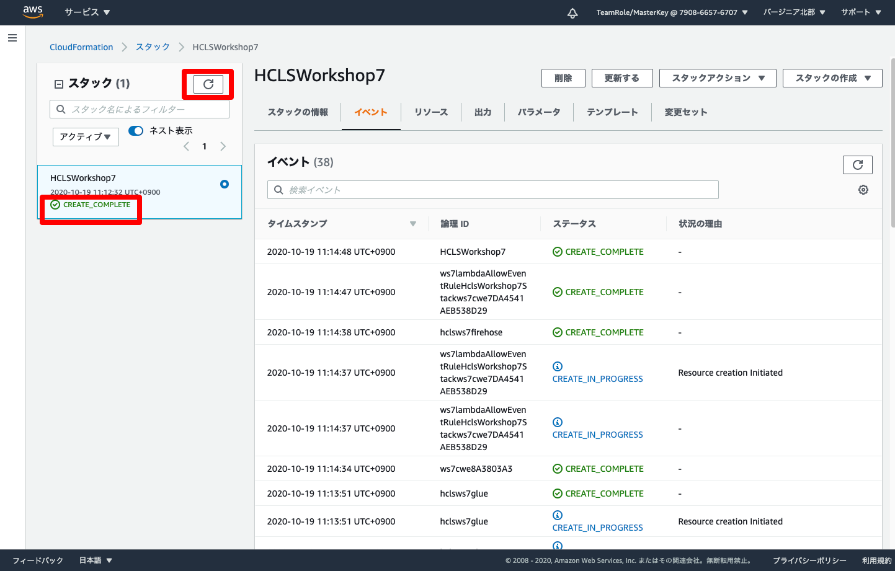Viewport: 895px width, 571px height.
Task: Click timestamp 2020-10-19 11:14:38 cell
Action: tap(331, 332)
